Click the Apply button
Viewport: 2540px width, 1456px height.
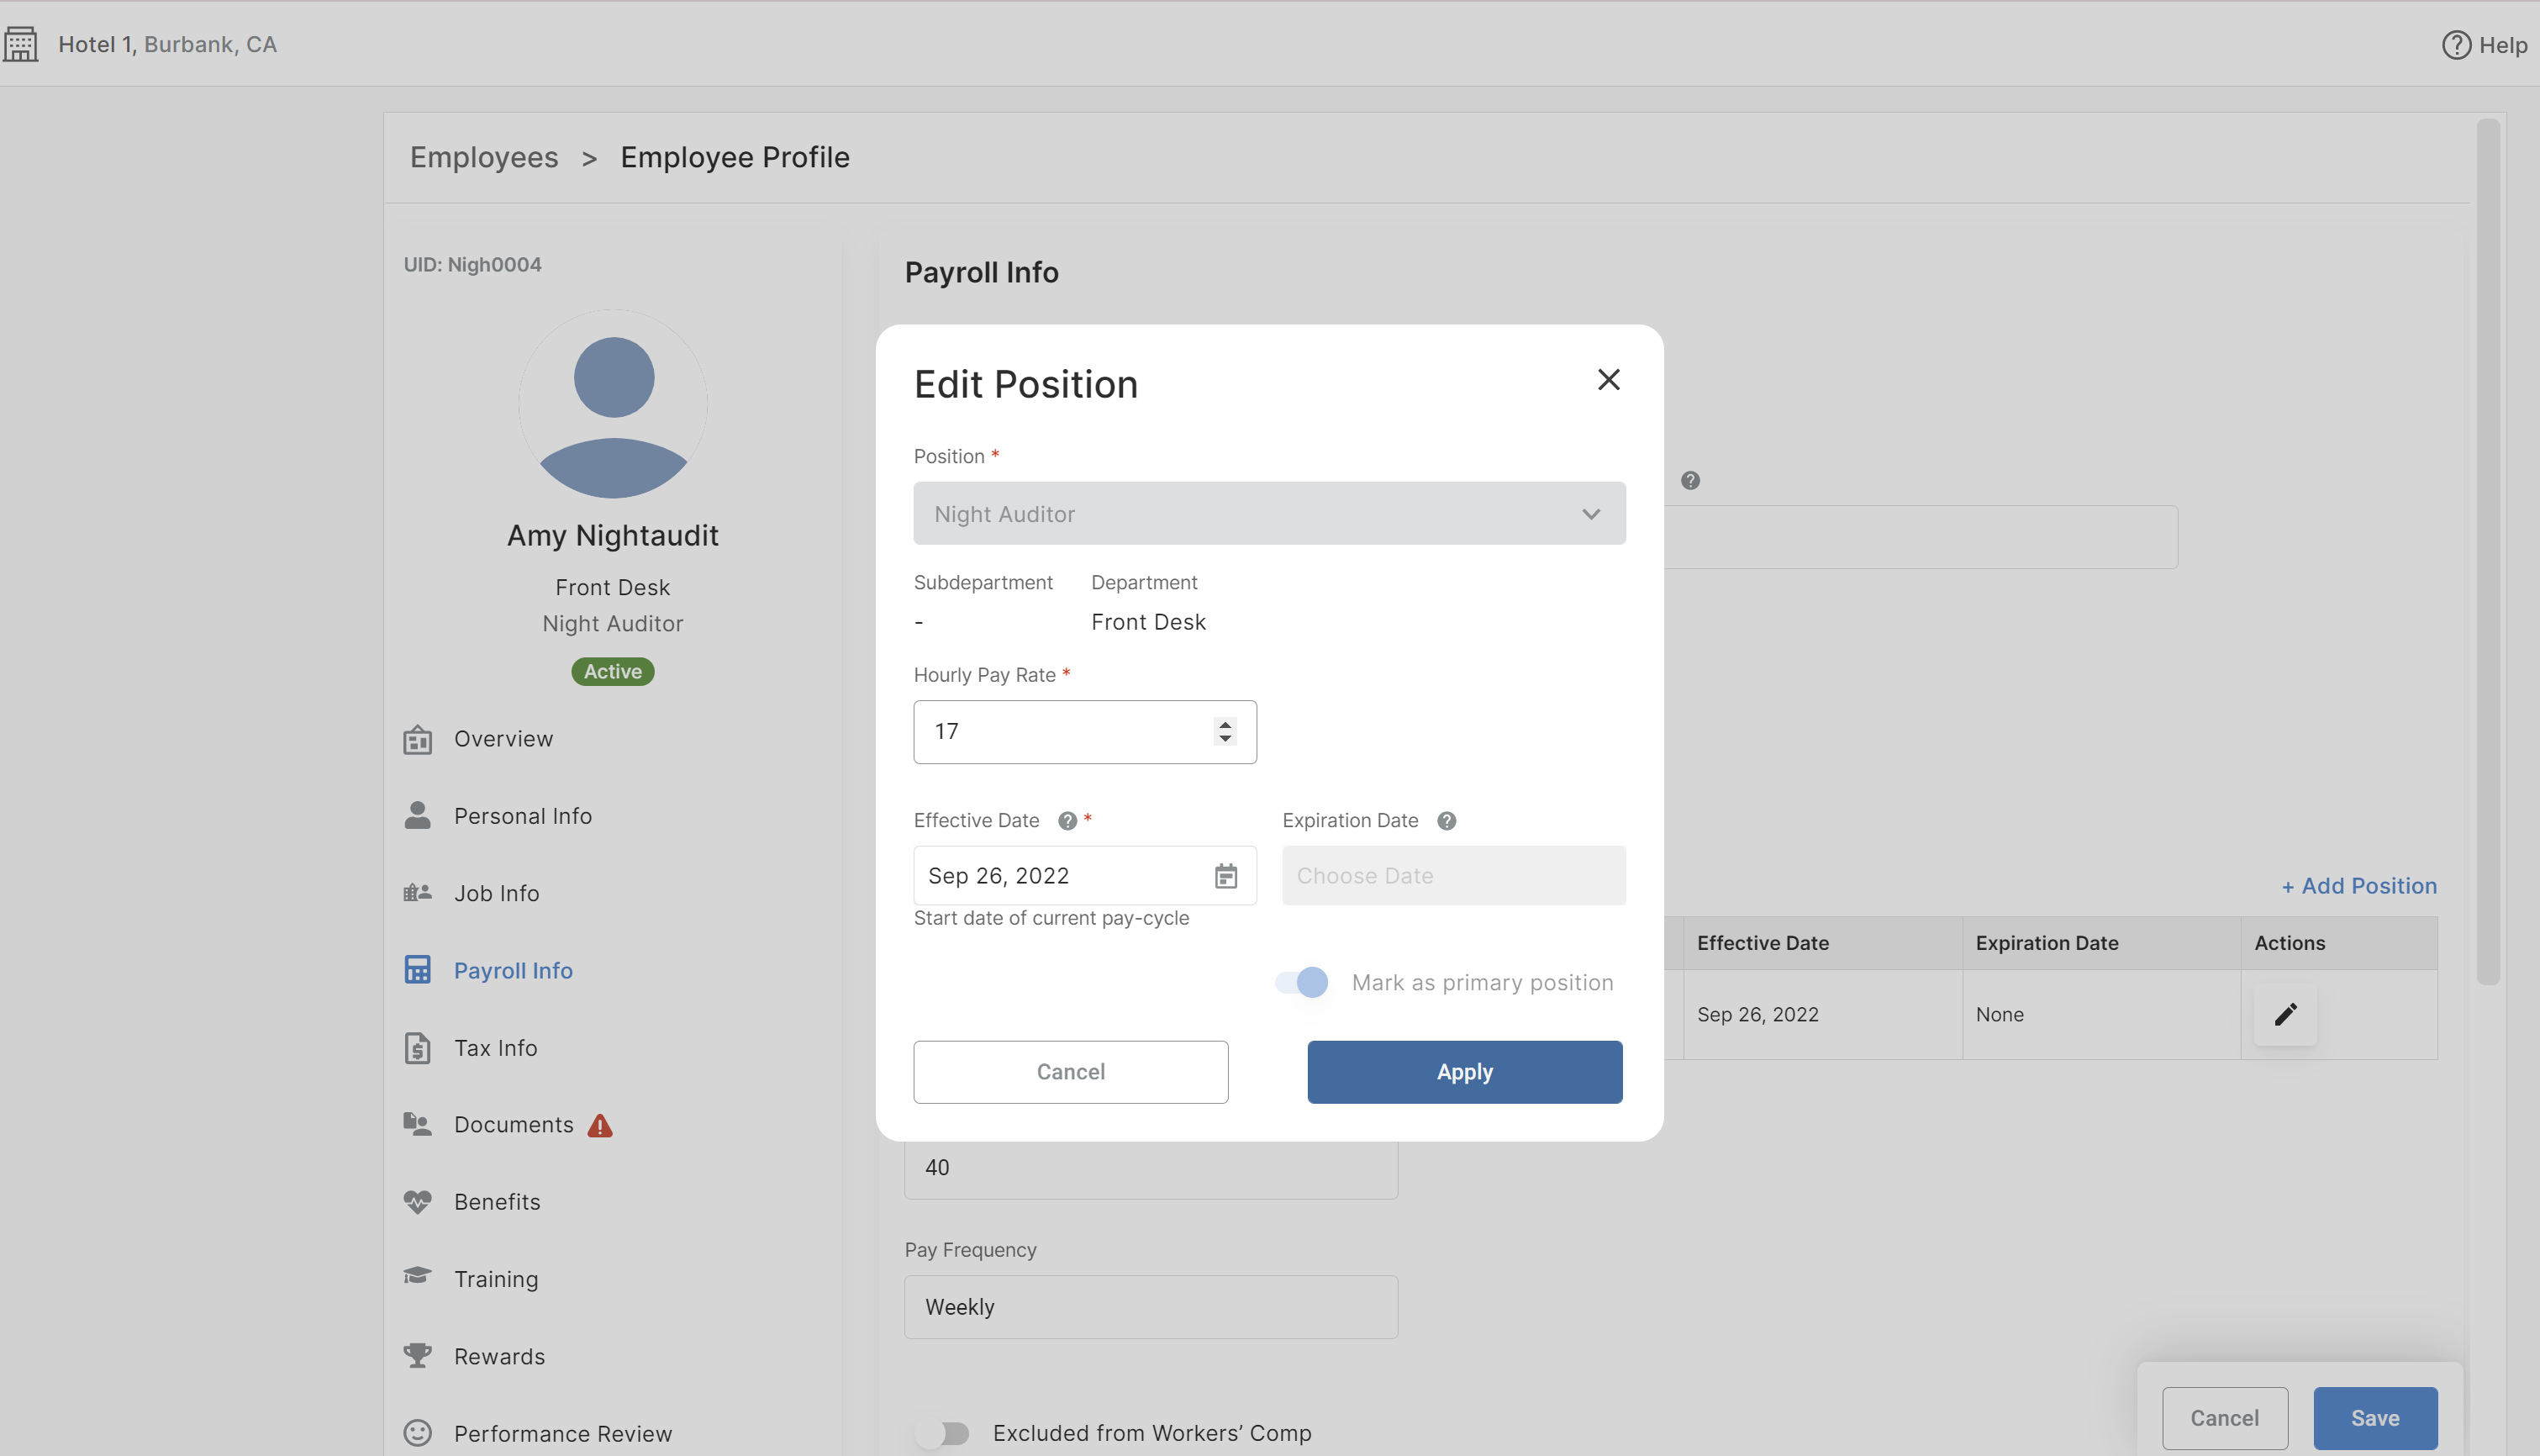pyautogui.click(x=1464, y=1072)
